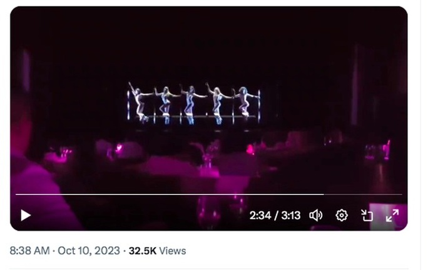Click the 2:34 elapsed time text
The width and height of the screenshot is (428, 270).
260,216
